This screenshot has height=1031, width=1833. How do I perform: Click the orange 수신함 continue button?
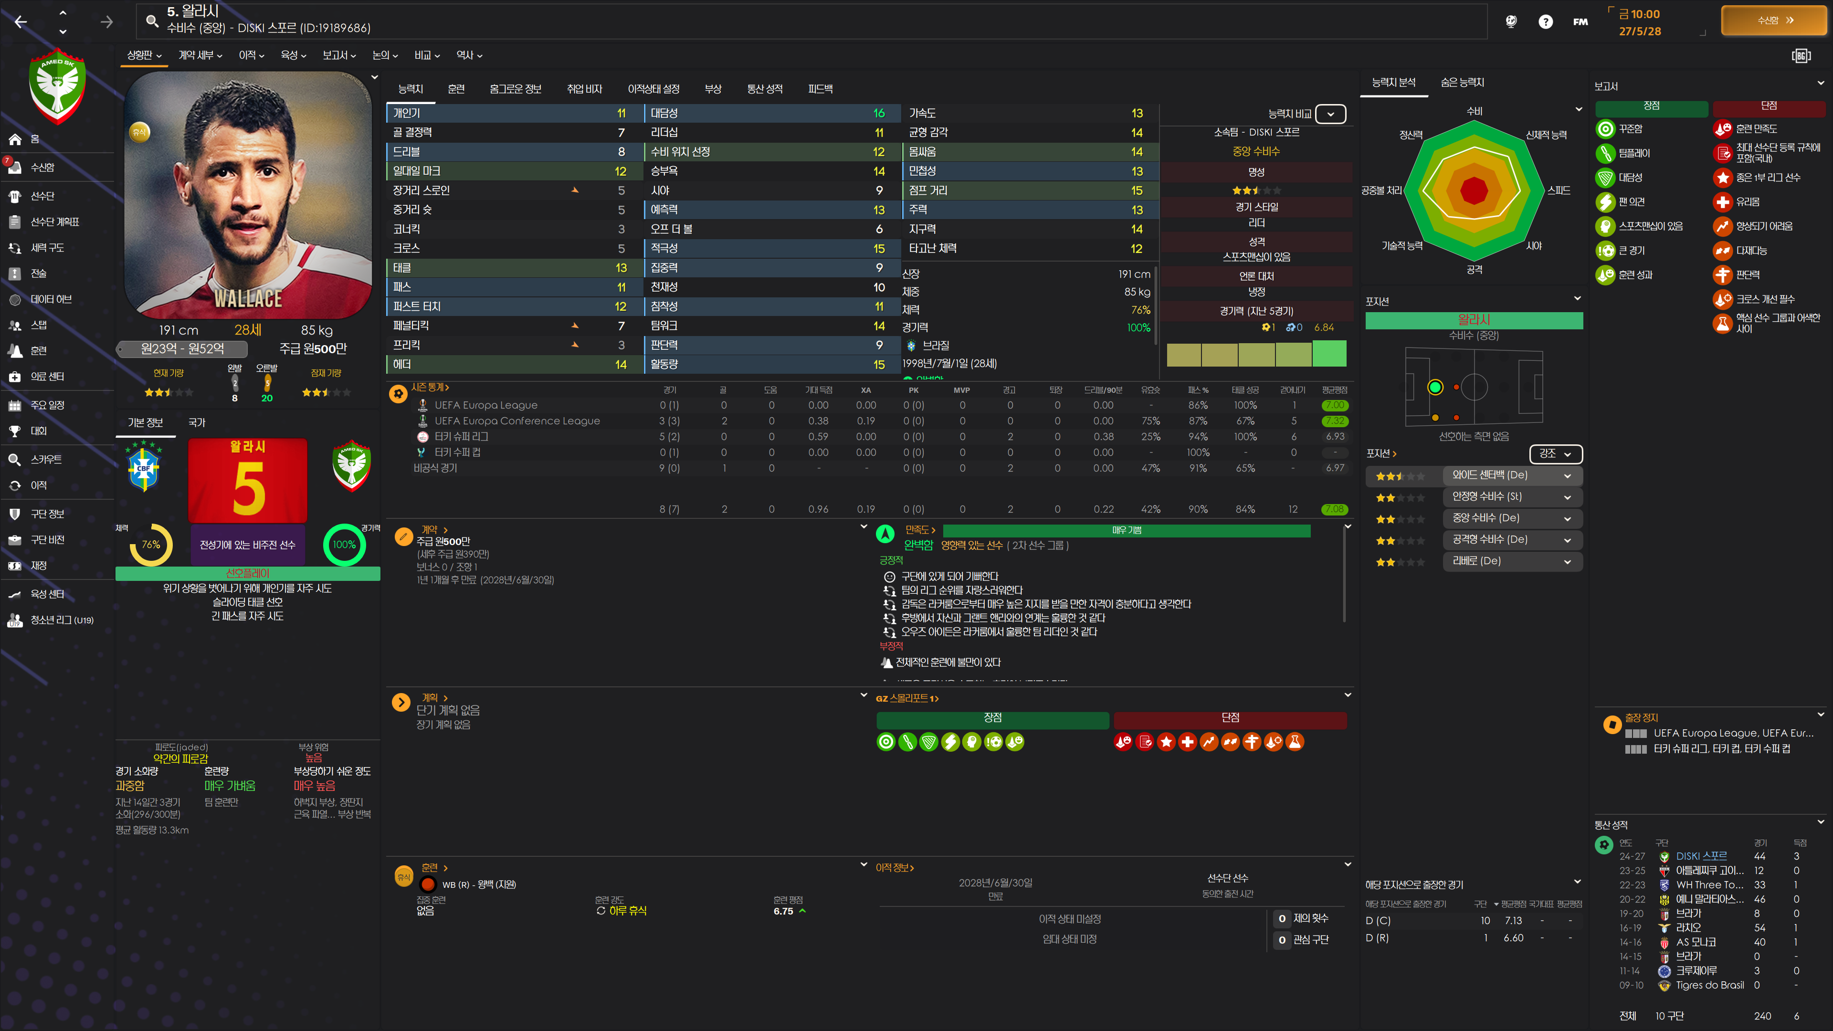pyautogui.click(x=1773, y=21)
